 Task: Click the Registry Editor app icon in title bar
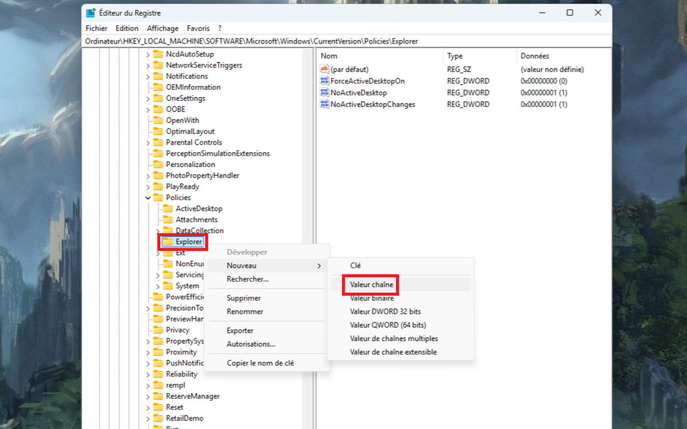pos(91,13)
